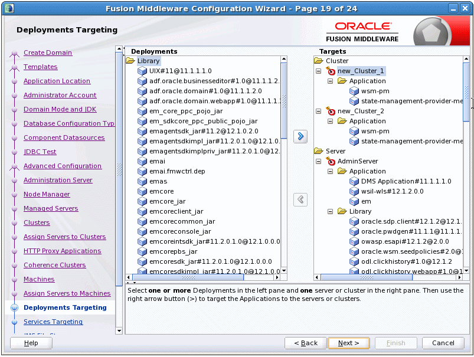Click the cube icon next to em under AdminServer
The image size is (474, 357).
354,201
